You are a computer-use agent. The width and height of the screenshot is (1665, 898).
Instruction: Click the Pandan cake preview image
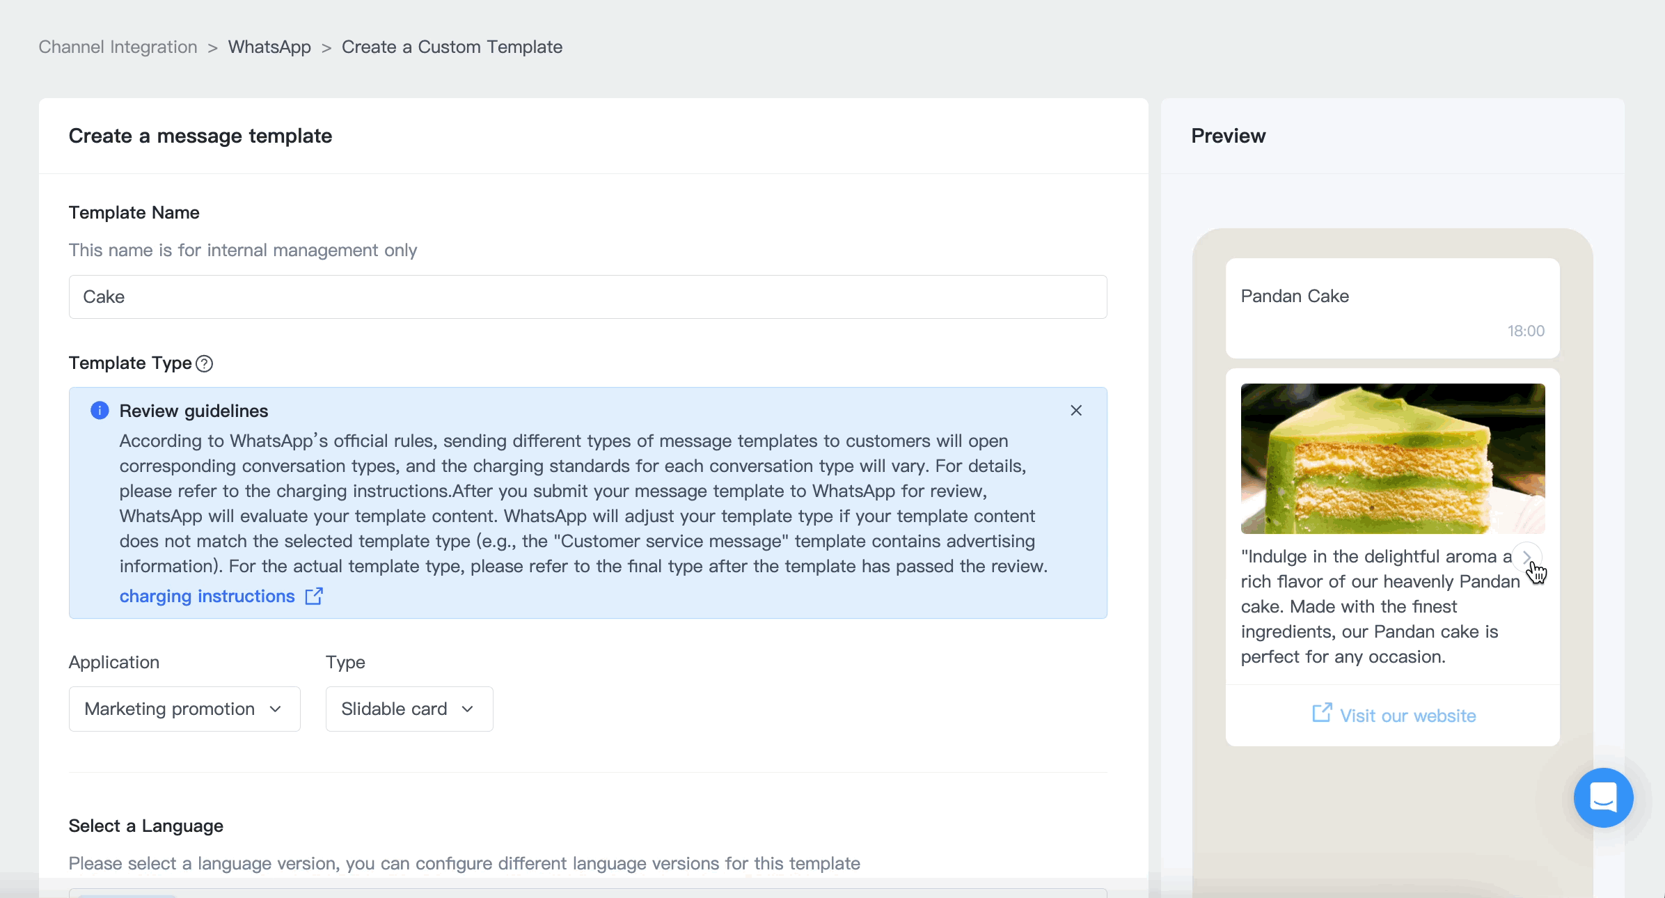(x=1393, y=459)
